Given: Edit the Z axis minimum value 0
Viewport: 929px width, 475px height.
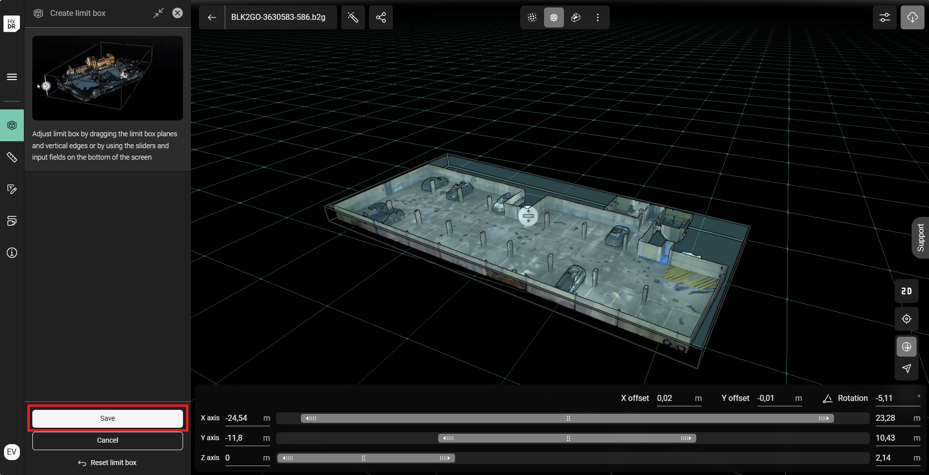Looking at the screenshot, I should tap(248, 458).
